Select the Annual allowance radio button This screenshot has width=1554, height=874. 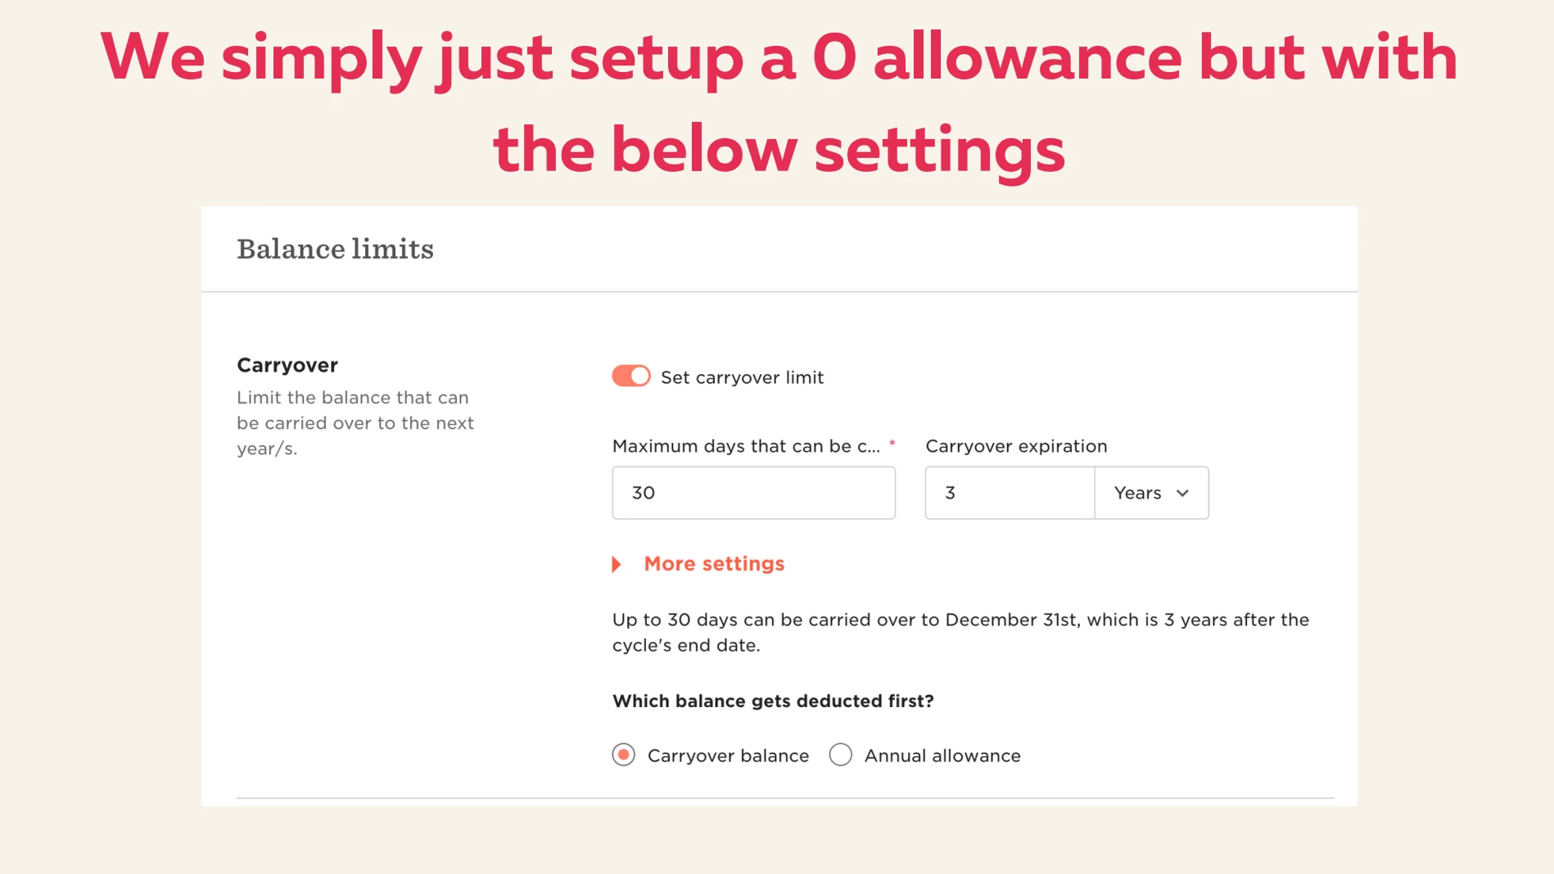(841, 755)
